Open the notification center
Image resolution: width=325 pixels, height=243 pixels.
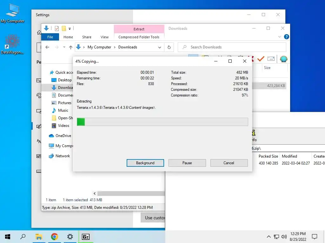[x=315, y=237]
